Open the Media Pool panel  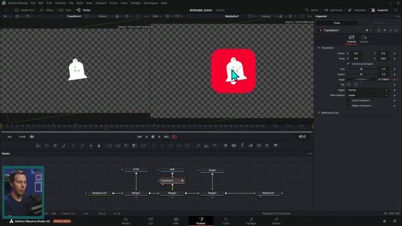pos(24,10)
